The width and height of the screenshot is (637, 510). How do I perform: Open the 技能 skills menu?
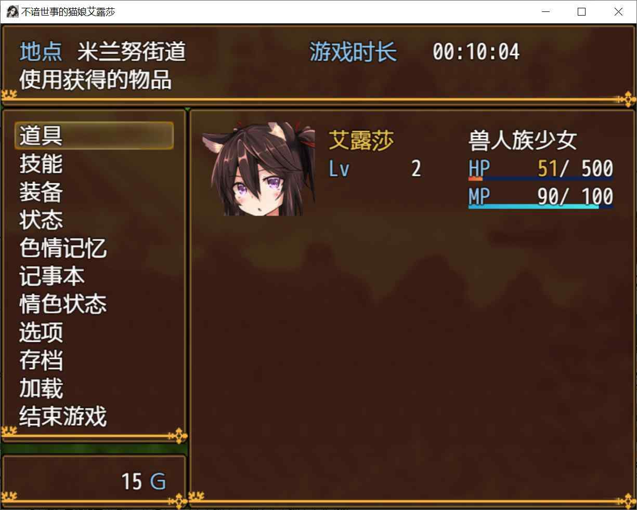pos(41,164)
